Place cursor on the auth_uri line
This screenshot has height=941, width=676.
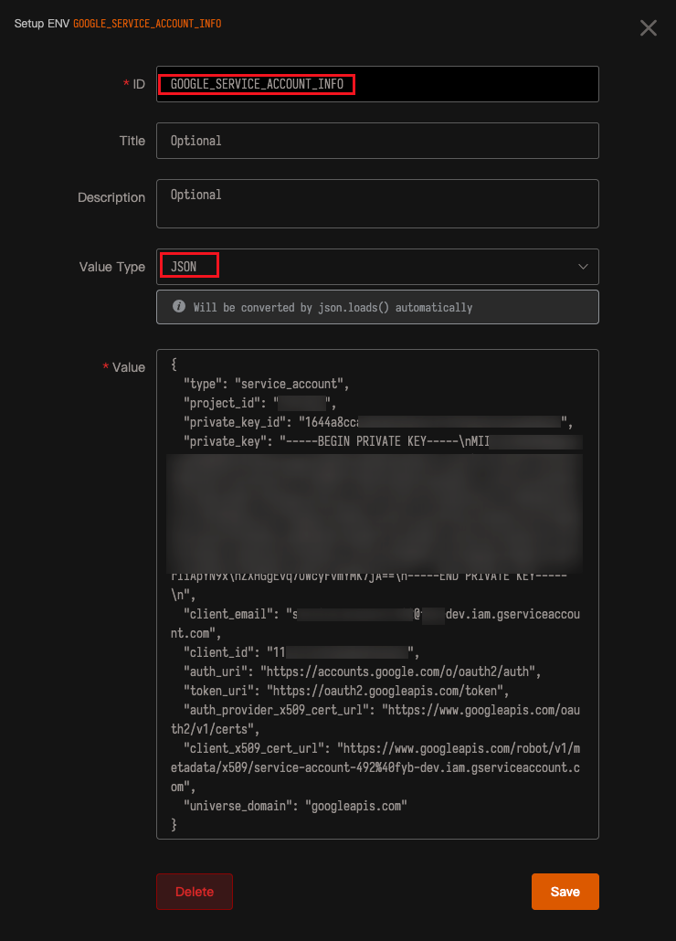click(x=362, y=671)
